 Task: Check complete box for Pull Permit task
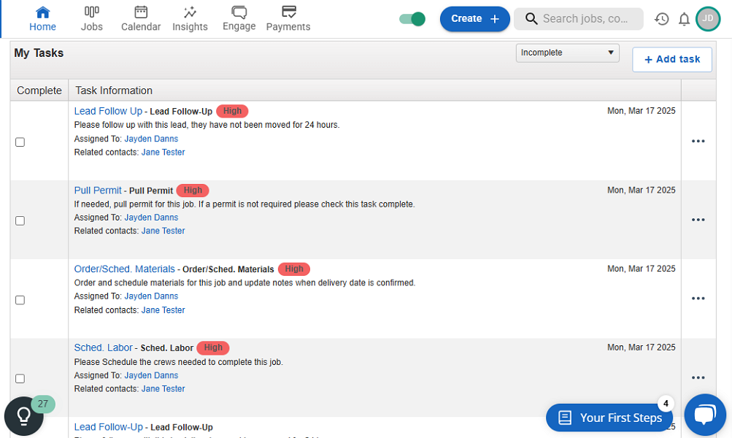coord(20,221)
